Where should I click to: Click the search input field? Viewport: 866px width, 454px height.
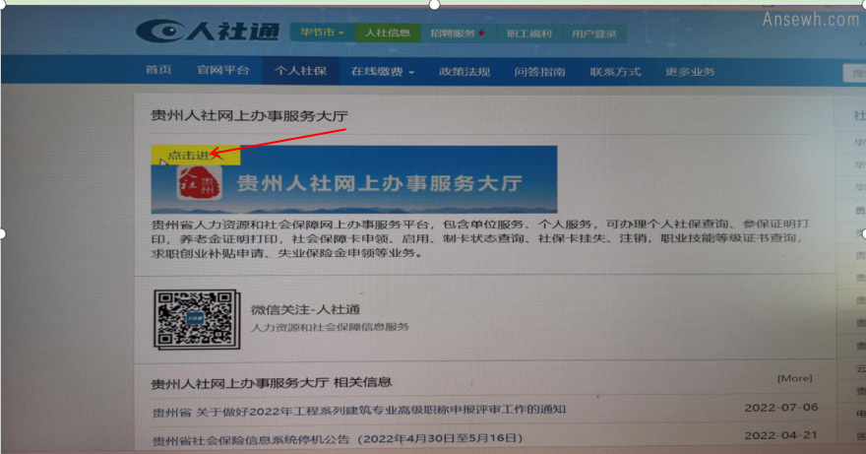point(854,73)
